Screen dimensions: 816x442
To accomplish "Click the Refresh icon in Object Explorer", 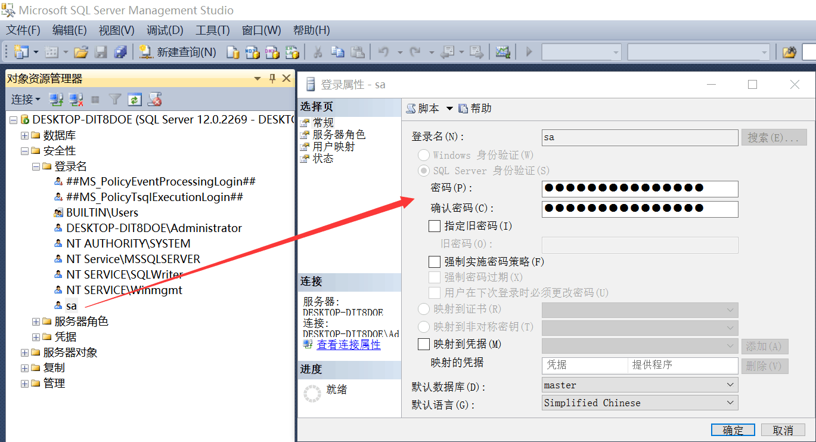I will click(135, 99).
